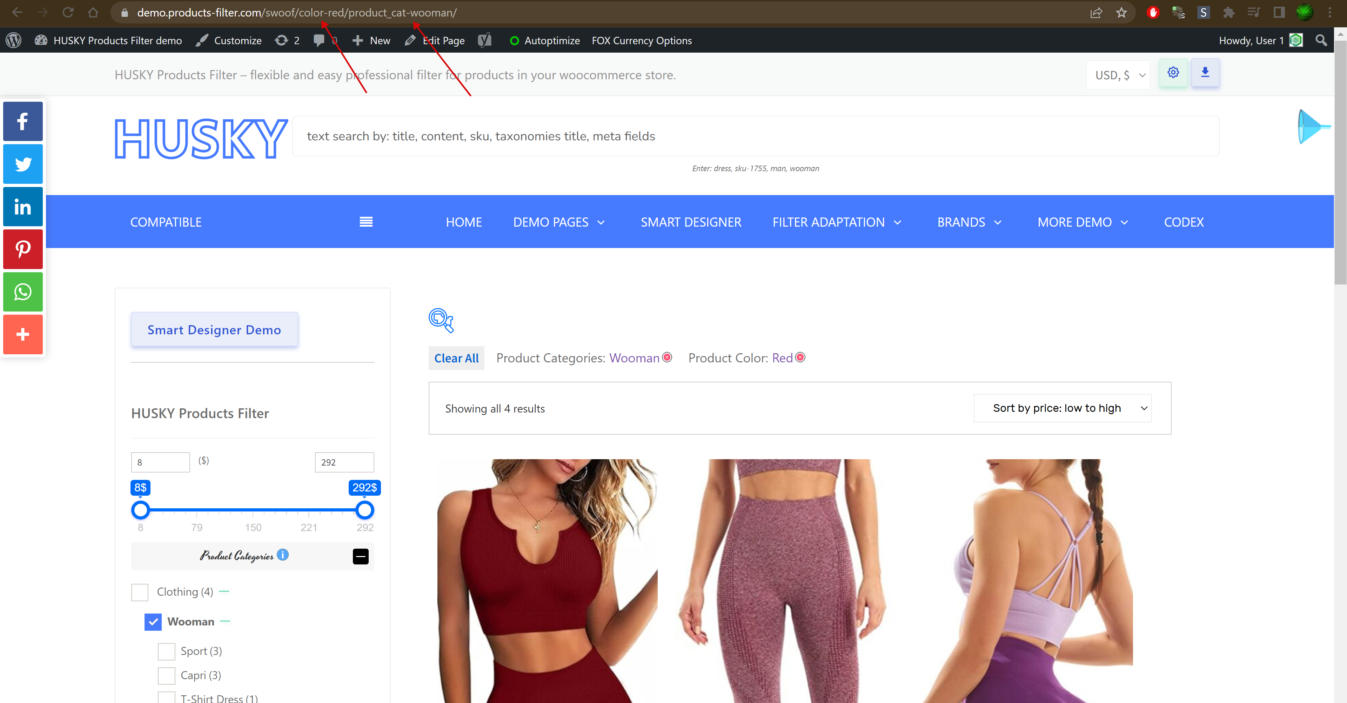Viewport: 1347px width, 703px height.
Task: Collapse the Product Categories section
Action: click(361, 556)
